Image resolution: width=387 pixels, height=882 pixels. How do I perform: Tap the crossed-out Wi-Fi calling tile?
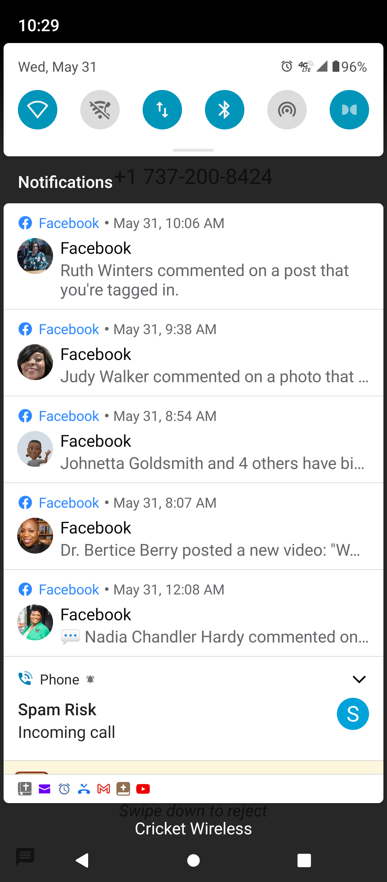click(100, 110)
